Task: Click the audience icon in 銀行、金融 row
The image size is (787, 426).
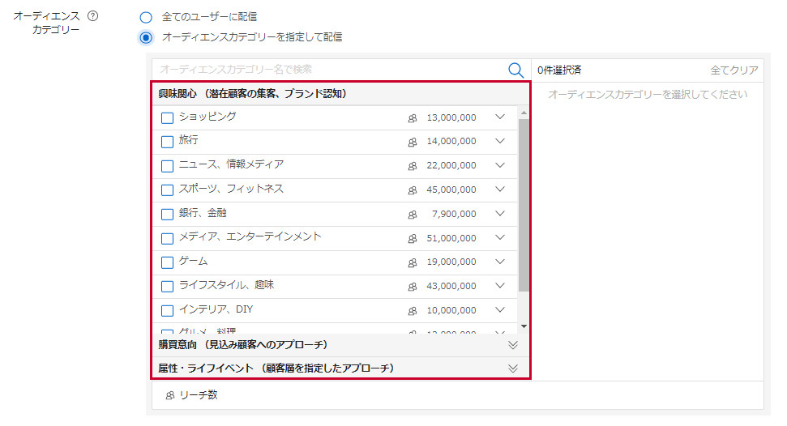Action: click(x=413, y=215)
